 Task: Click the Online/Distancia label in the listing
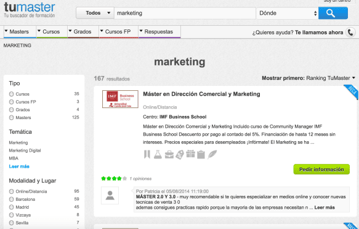[x=160, y=107]
